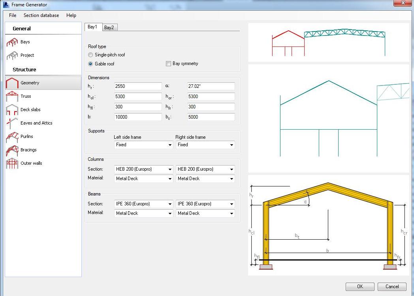The height and width of the screenshot is (296, 414).
Task: Click the Bays icon in sidebar
Action: point(12,42)
